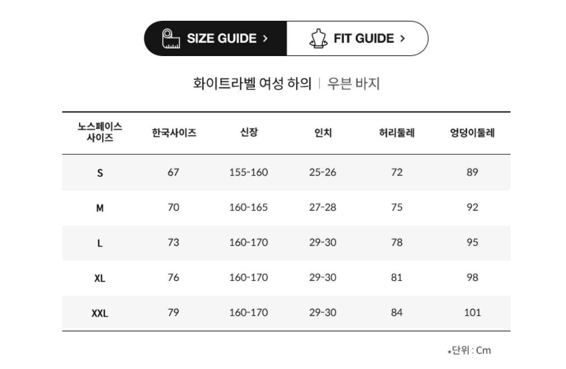The height and width of the screenshot is (369, 566).
Task: Click the 화이트라벨 여성 하의 heading
Action: pos(252,84)
